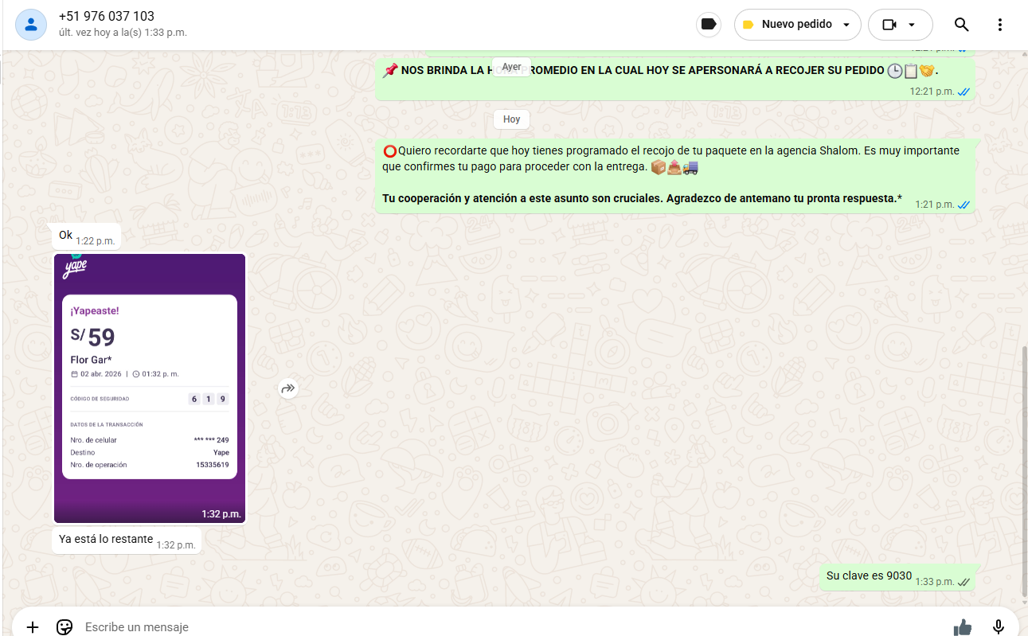Click the message input field

510,626
